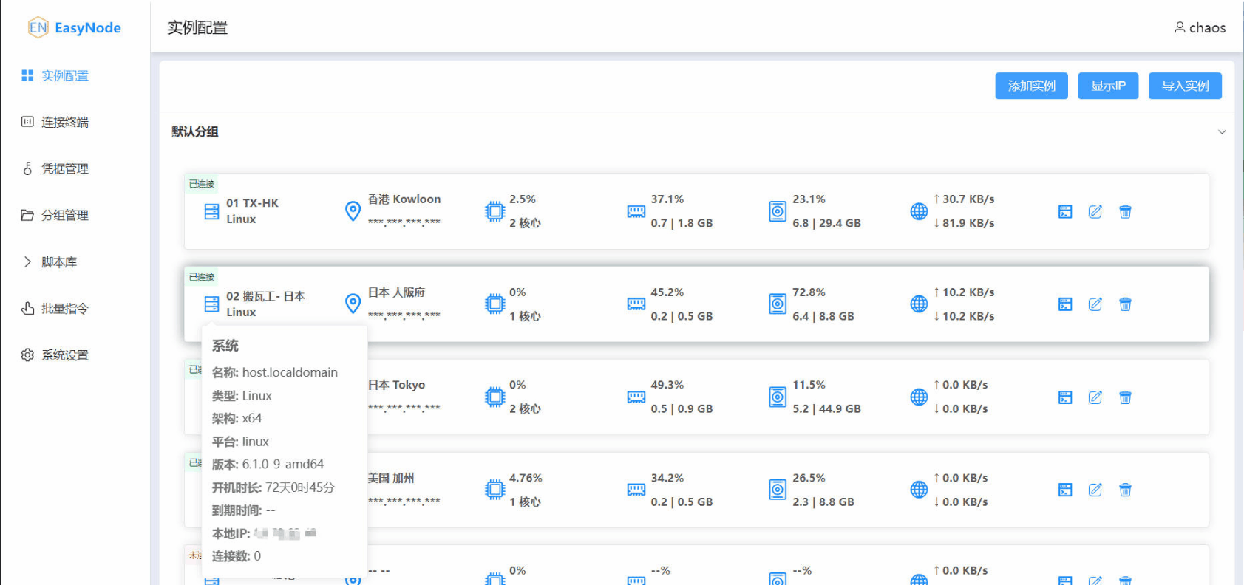Click 6.8 | 29.4 GB disk usage
Screen dimensions: 1244x585
click(x=826, y=223)
